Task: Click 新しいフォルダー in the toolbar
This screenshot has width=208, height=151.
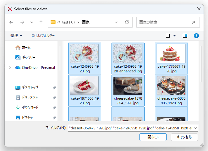Action: (x=43, y=36)
